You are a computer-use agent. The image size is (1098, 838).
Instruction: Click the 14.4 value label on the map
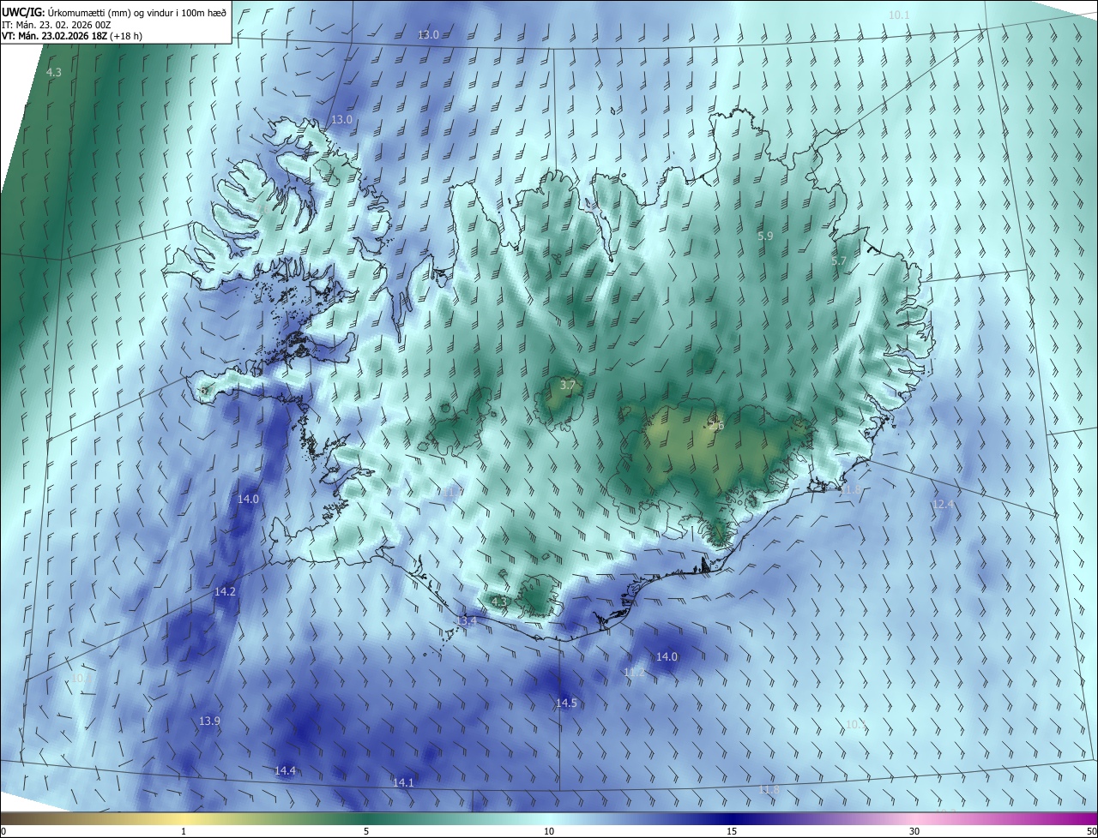pos(285,771)
